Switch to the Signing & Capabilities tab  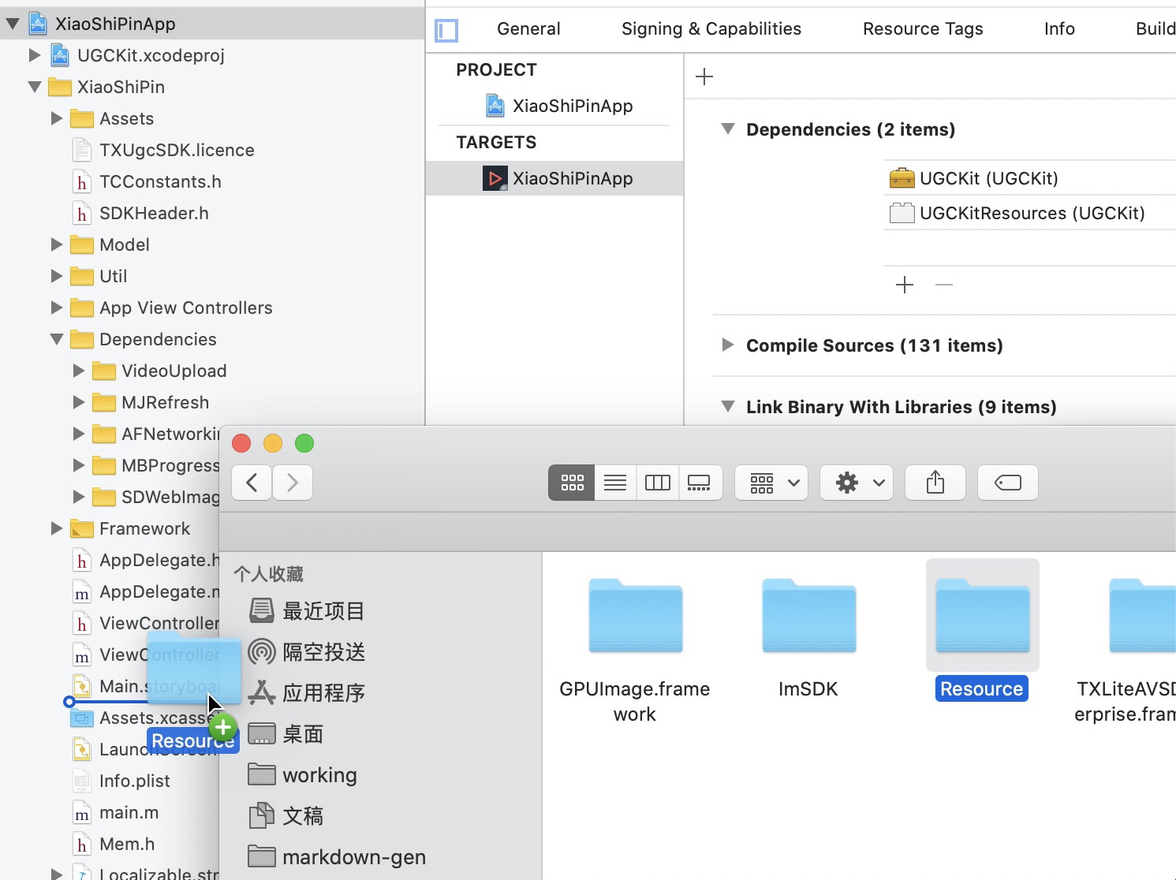[711, 28]
